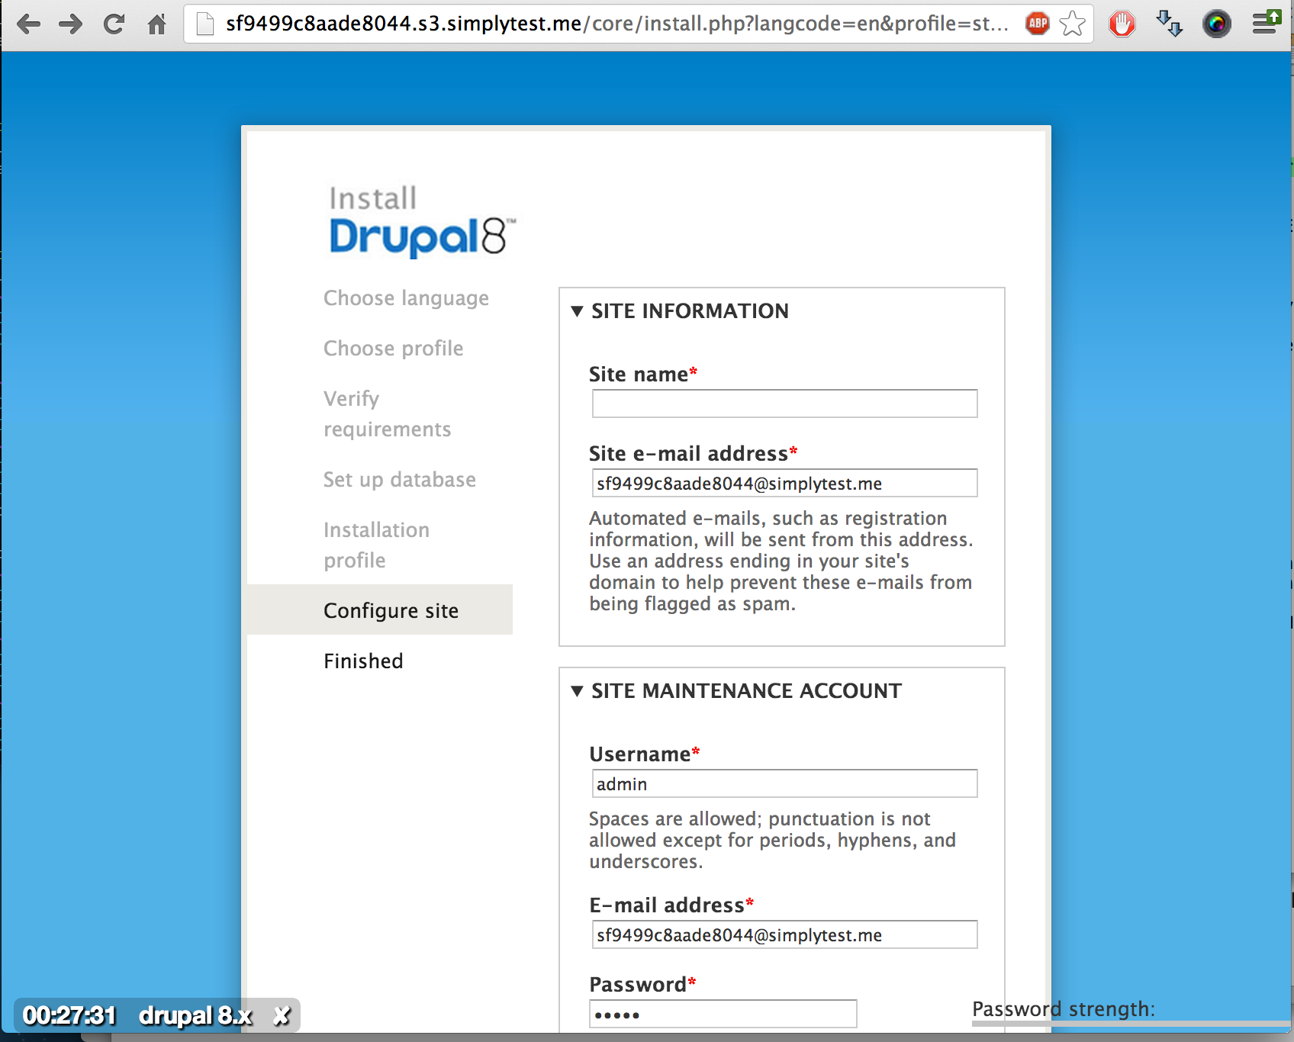Viewport: 1294px width, 1042px height.
Task: Click the Adblock Plus icon in address bar
Action: coord(1038,24)
